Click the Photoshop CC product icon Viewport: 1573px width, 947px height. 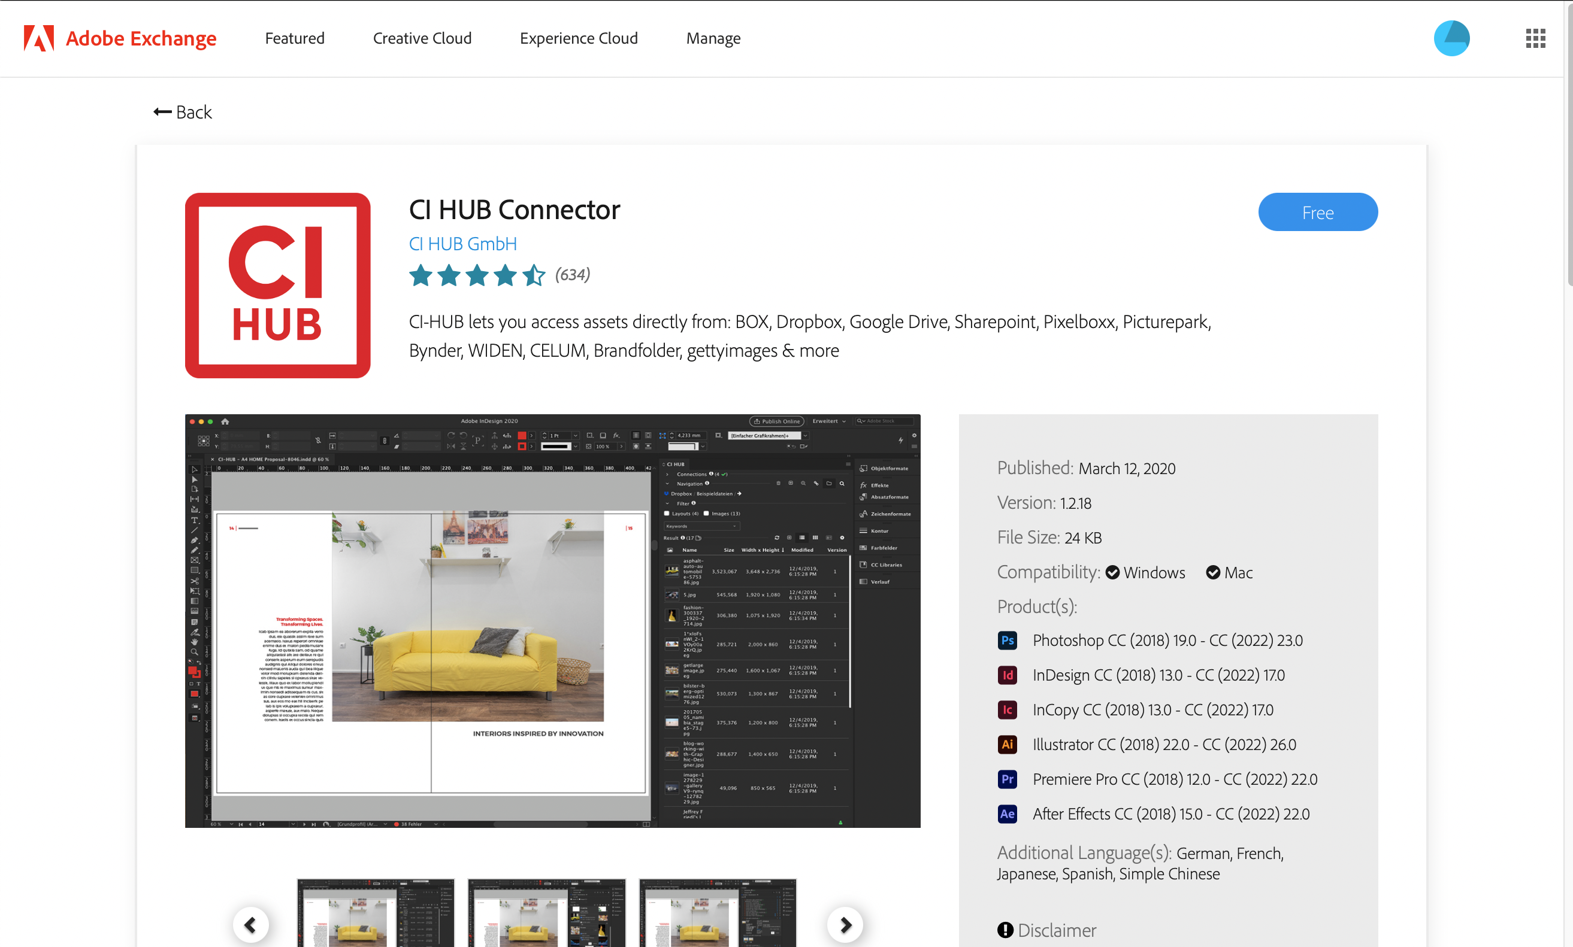pyautogui.click(x=1007, y=641)
